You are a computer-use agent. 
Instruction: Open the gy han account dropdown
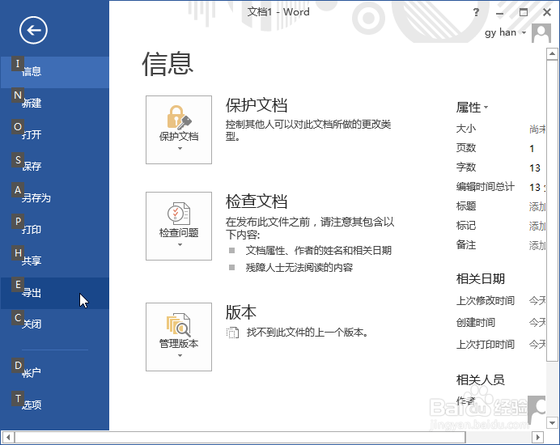click(505, 32)
